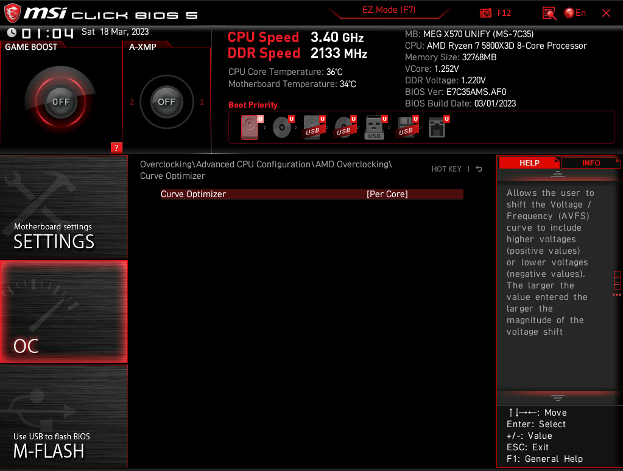
Task: Click the VCore 1.252V line
Action: [x=432, y=69]
